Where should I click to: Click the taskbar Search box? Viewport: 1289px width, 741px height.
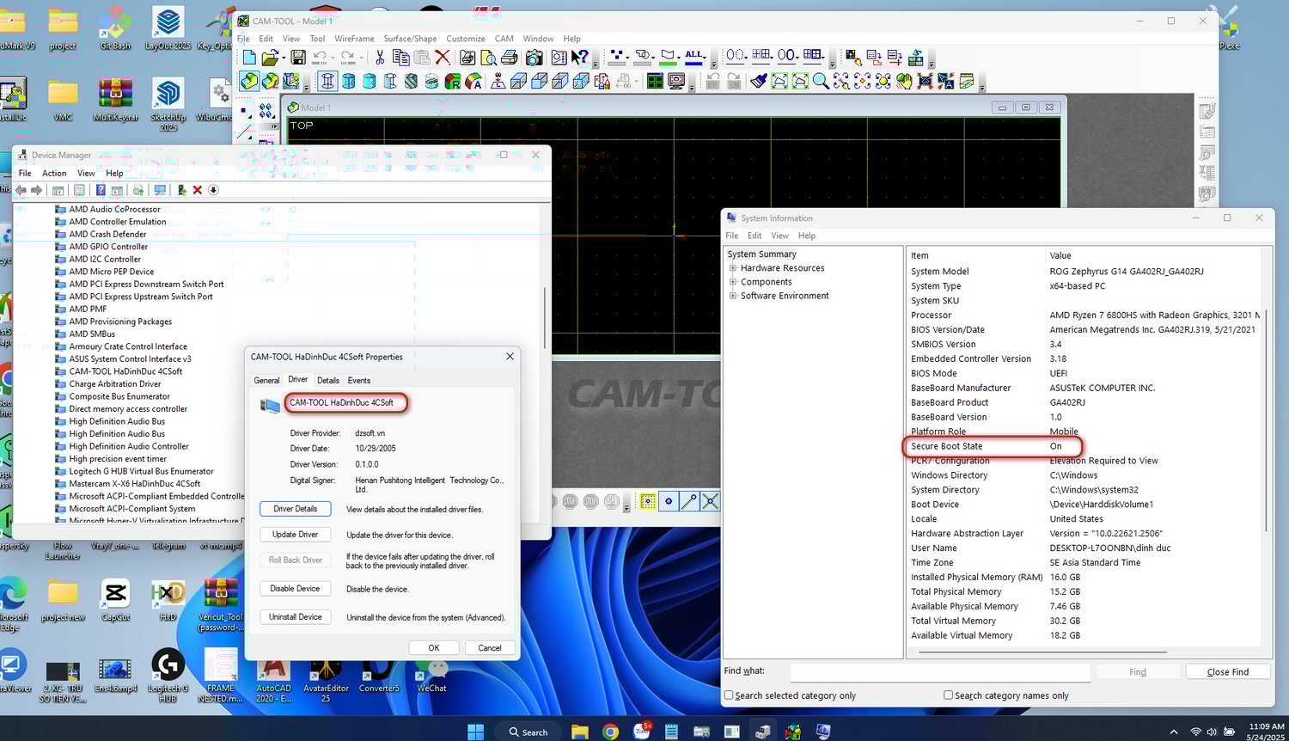click(x=528, y=732)
